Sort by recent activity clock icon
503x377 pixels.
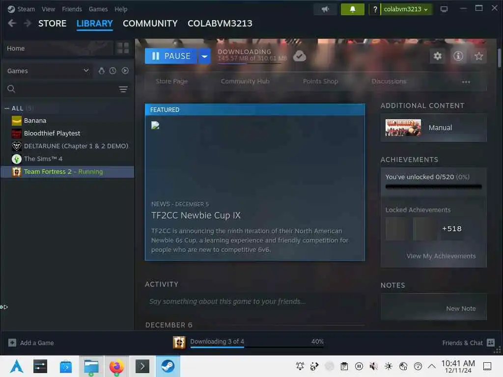coord(113,71)
